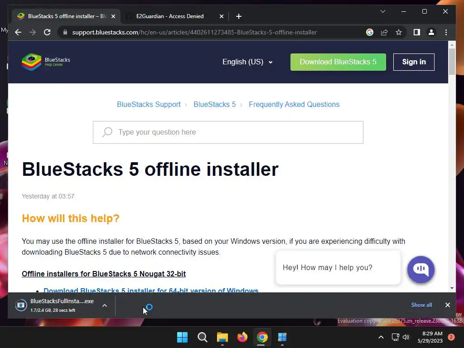Open Chrome three-dot menu

pyautogui.click(x=446, y=32)
